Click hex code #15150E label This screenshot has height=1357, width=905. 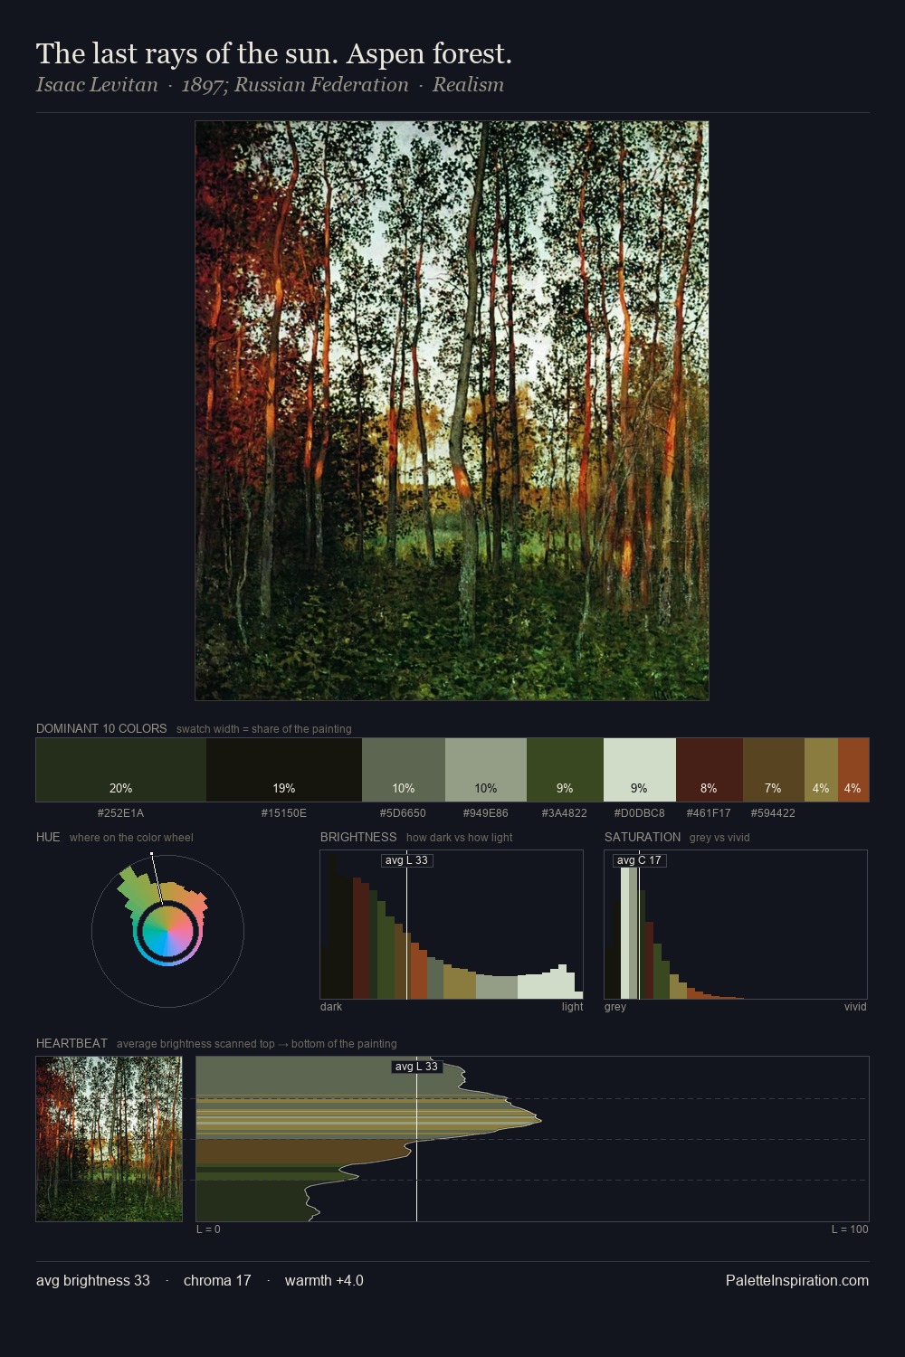point(283,812)
